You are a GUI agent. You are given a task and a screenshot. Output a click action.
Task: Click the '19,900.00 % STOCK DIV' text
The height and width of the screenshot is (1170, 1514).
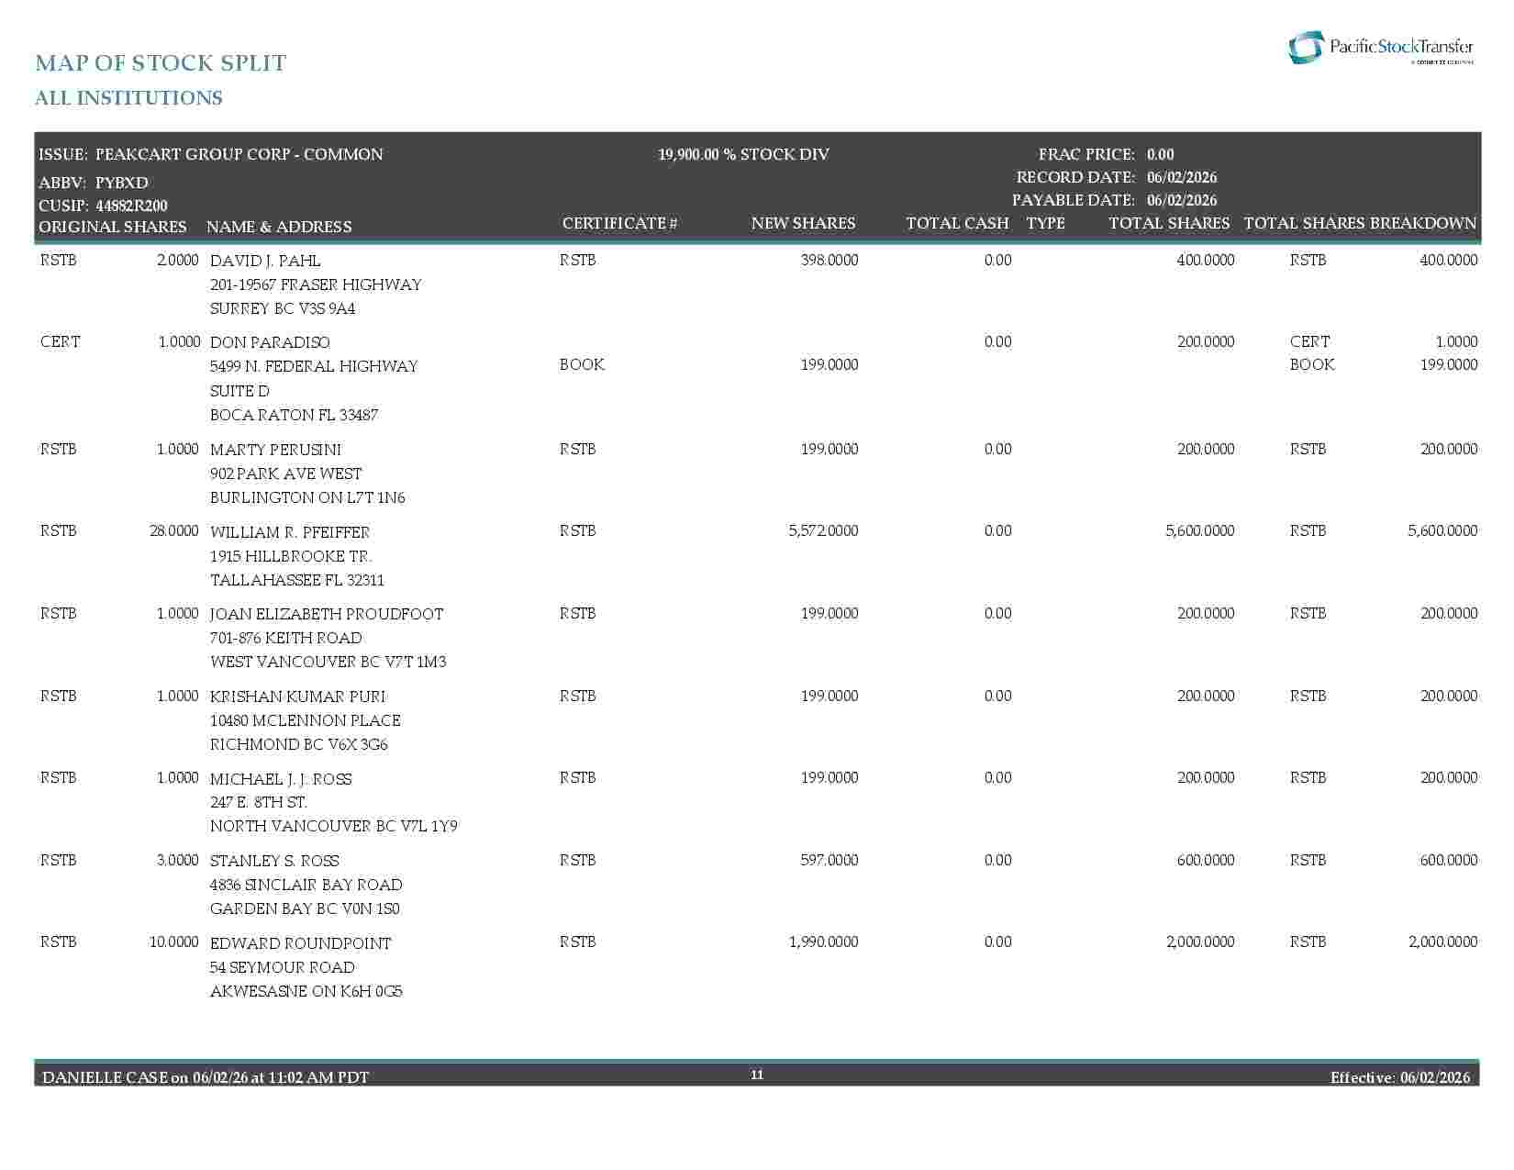743,154
